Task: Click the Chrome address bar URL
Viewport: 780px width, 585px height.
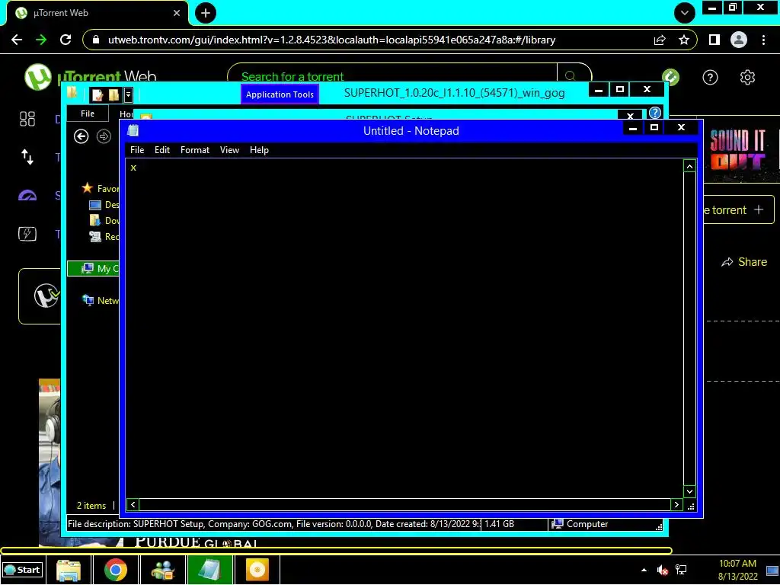Action: pyautogui.click(x=331, y=40)
